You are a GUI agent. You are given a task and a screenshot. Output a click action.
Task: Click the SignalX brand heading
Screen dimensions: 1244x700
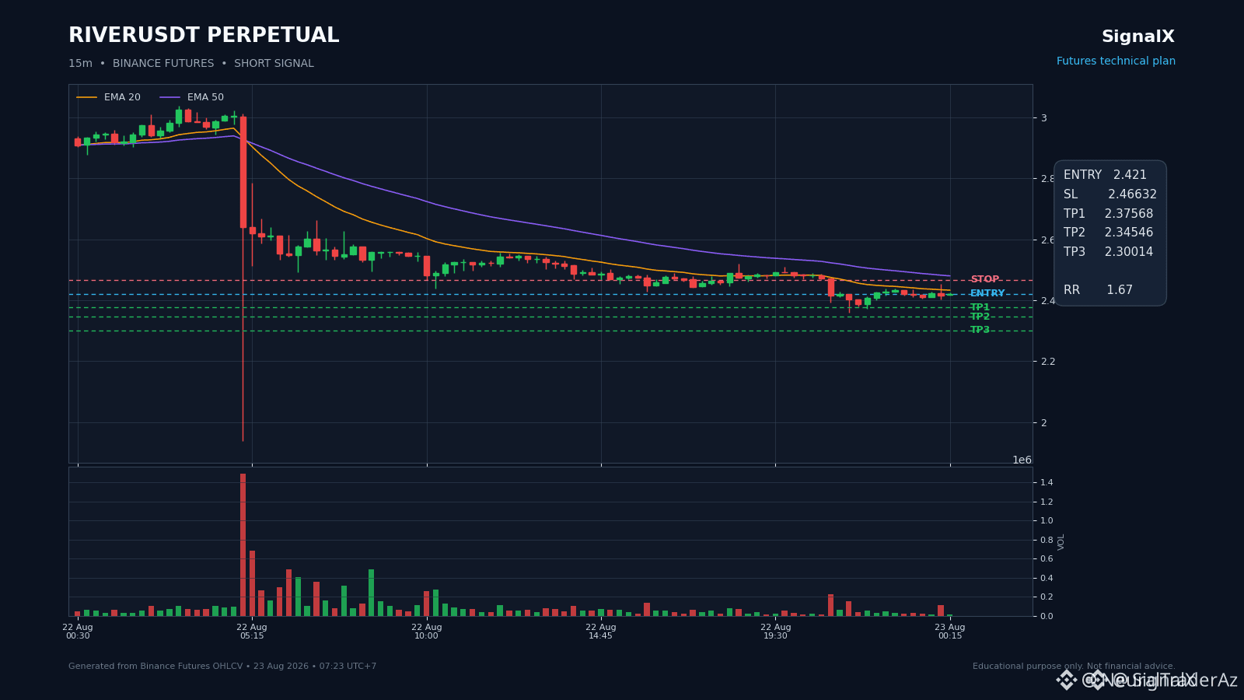coord(1138,37)
